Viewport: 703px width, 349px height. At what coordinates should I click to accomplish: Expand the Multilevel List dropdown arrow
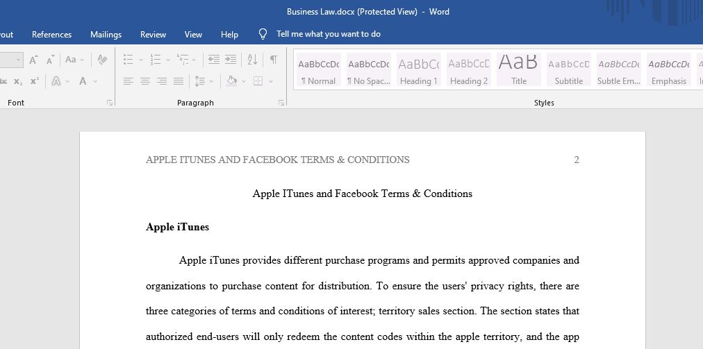[194, 60]
